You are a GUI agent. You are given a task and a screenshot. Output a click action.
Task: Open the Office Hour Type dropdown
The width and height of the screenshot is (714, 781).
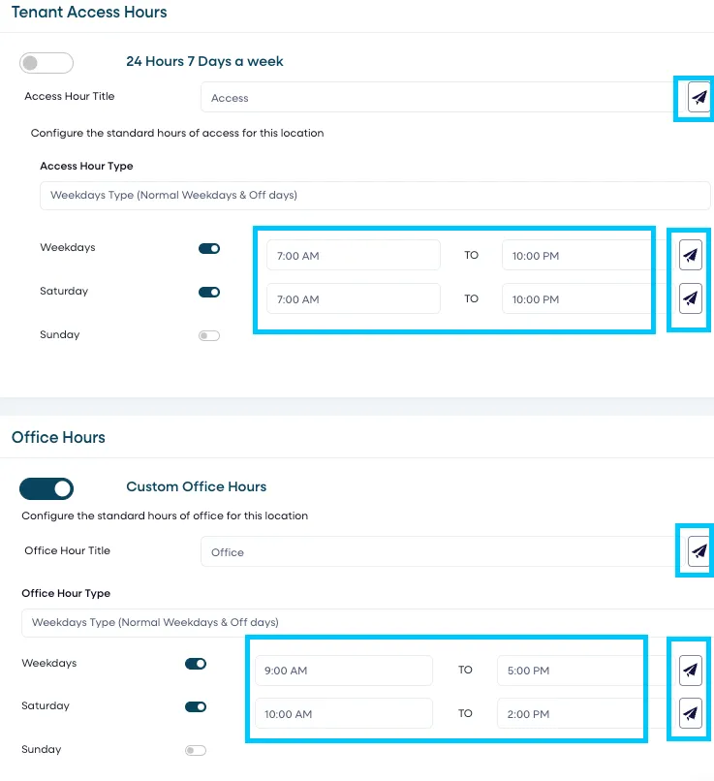coord(367,623)
